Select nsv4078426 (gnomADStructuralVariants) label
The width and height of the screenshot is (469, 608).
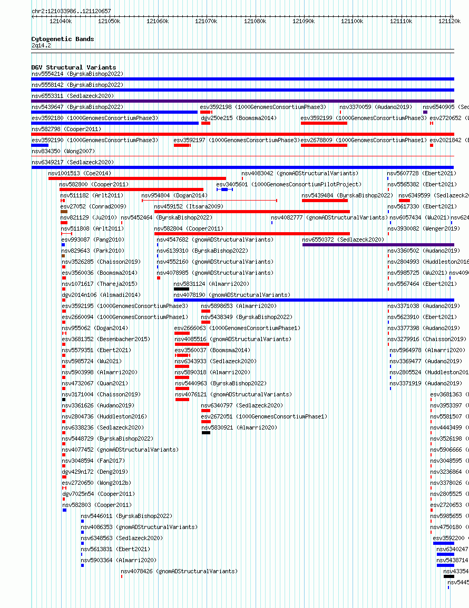pyautogui.click(x=179, y=571)
